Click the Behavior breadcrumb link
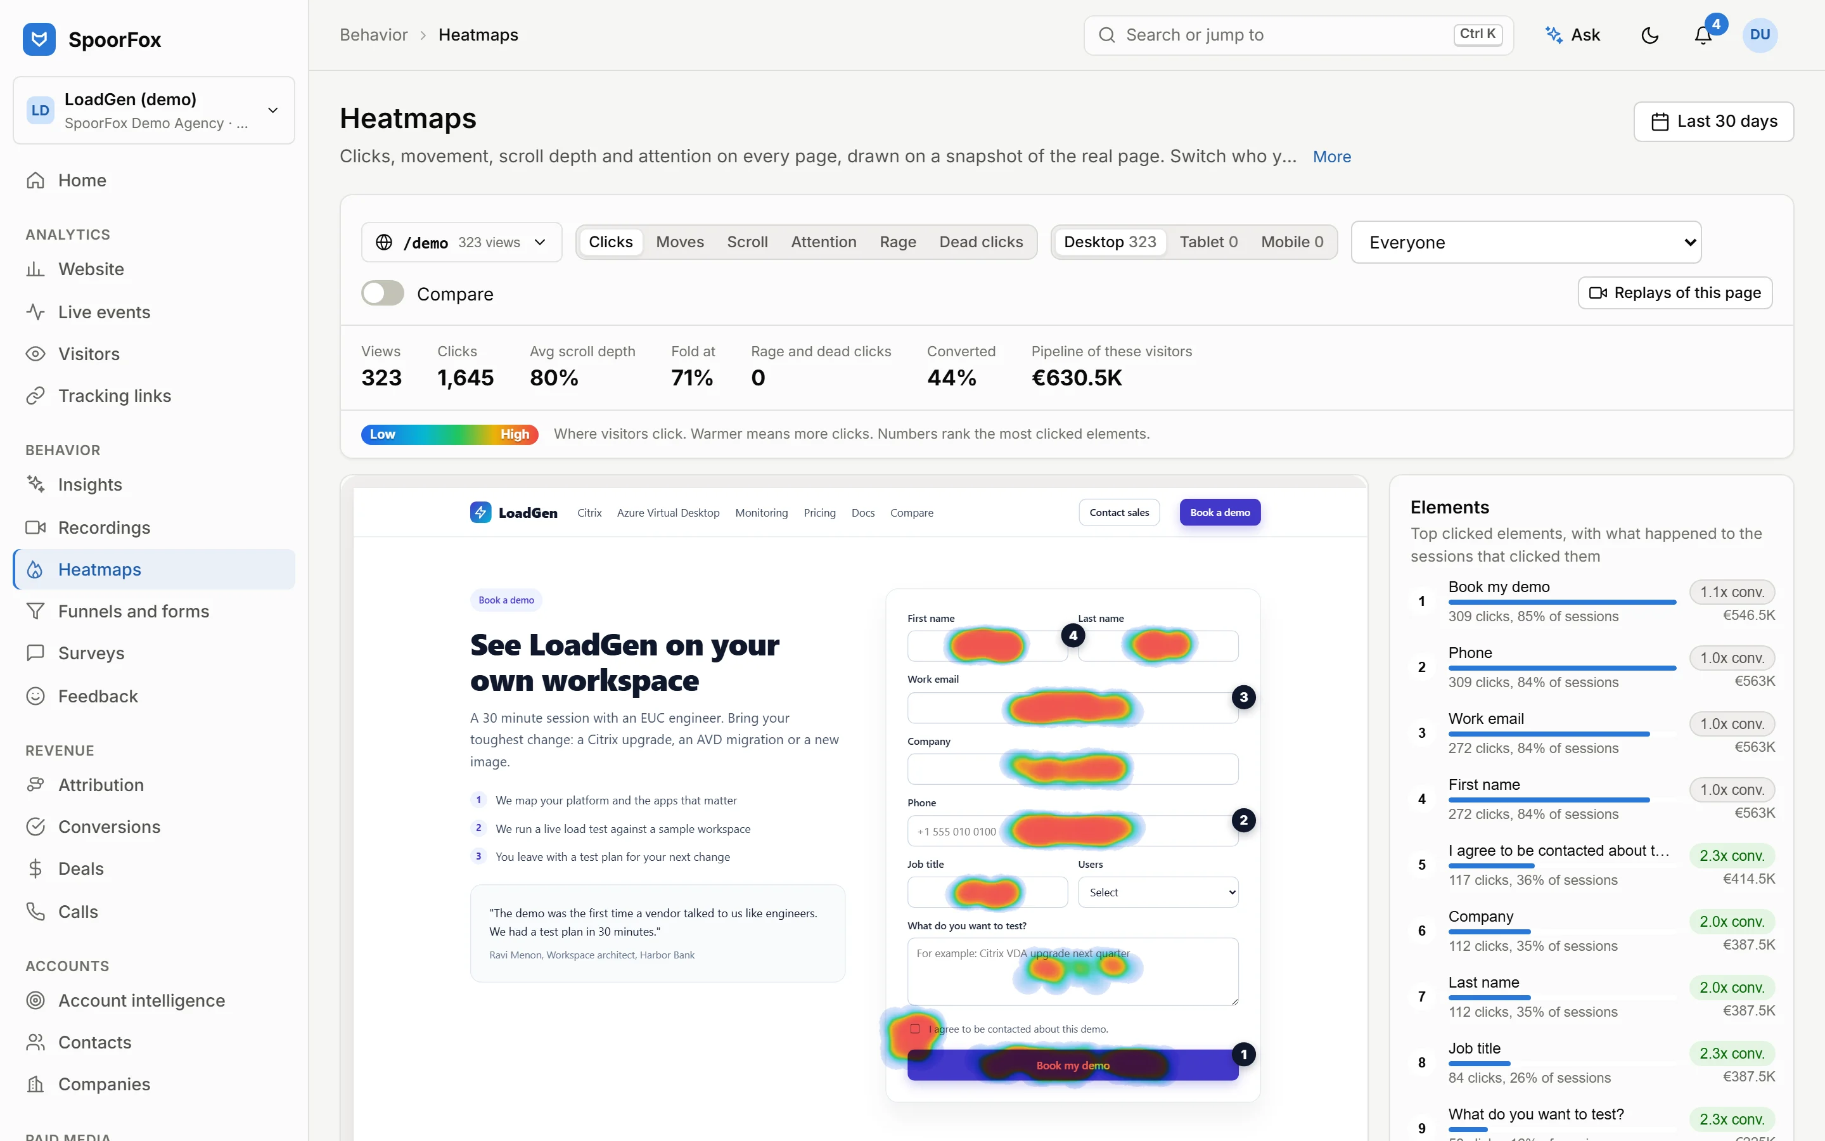This screenshot has height=1141, width=1825. 373,35
